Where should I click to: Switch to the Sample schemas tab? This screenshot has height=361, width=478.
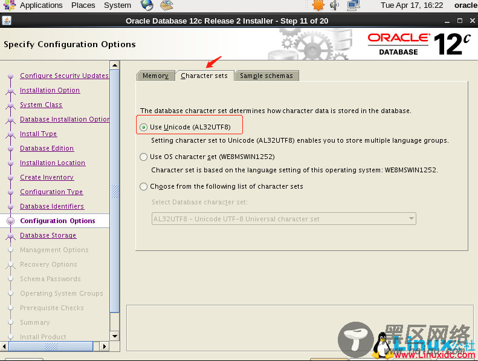coord(266,76)
